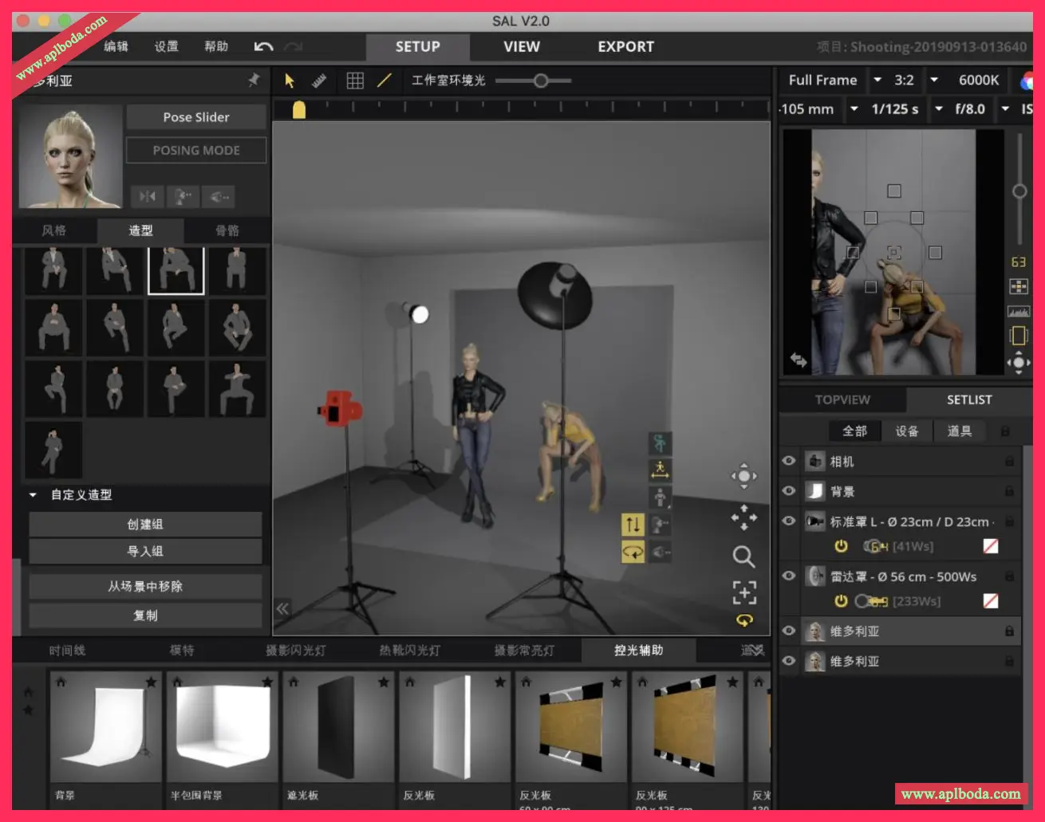Switch to the EXPORT tab
Screen dimensions: 1045x822
(x=625, y=47)
